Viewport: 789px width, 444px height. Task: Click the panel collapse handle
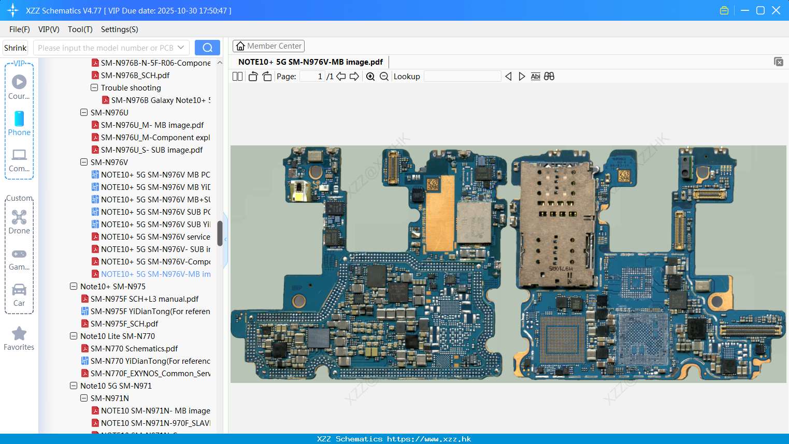[x=225, y=240]
